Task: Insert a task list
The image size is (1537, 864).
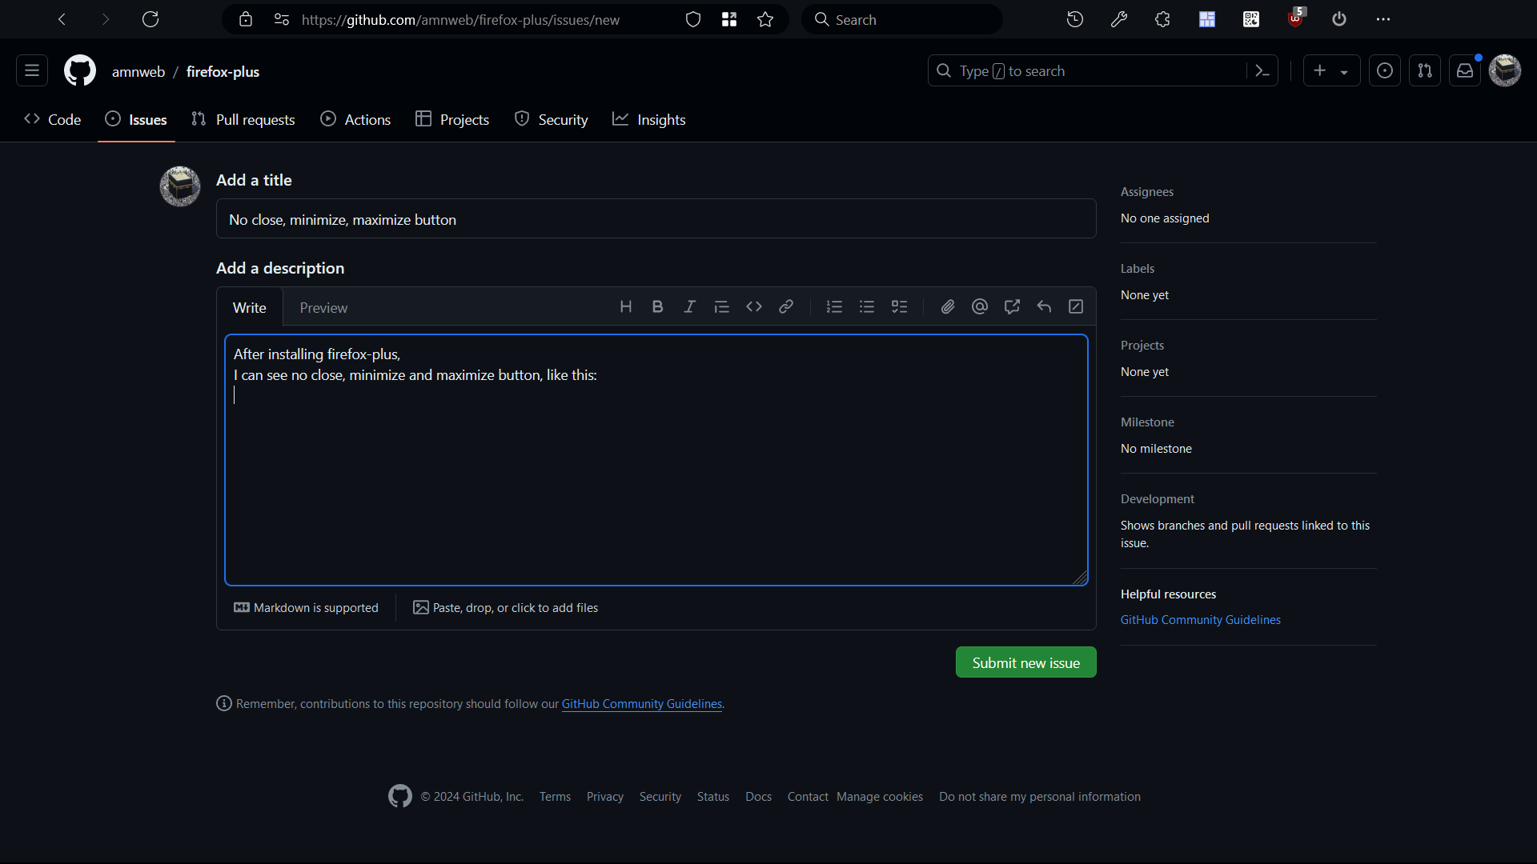Action: pyautogui.click(x=899, y=306)
